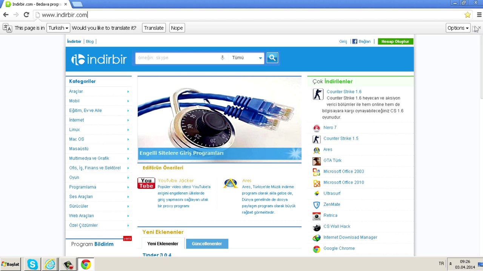Click the Giriş login link
483x271 pixels.
point(343,41)
